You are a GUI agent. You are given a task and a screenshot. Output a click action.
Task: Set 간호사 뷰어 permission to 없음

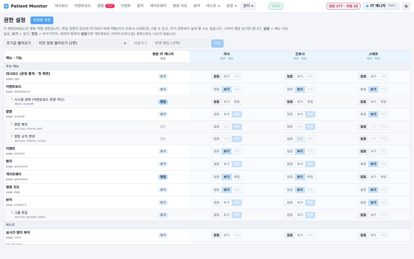pyautogui.click(x=290, y=203)
